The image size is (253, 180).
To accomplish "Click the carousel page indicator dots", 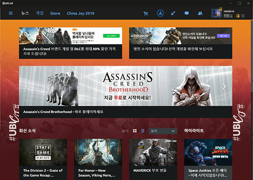I will coord(126,103).
